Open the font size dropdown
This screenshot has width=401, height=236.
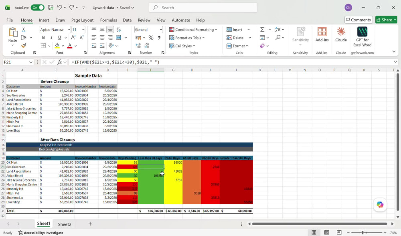click(x=83, y=30)
